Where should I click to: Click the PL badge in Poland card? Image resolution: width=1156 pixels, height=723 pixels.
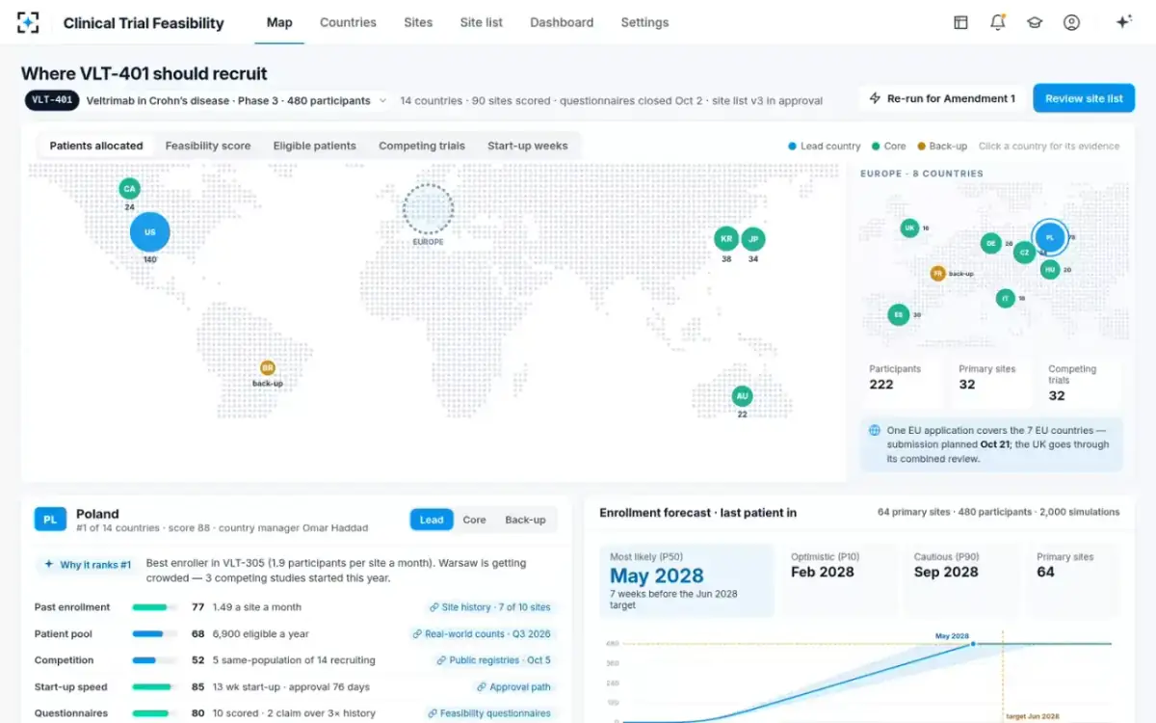(50, 520)
